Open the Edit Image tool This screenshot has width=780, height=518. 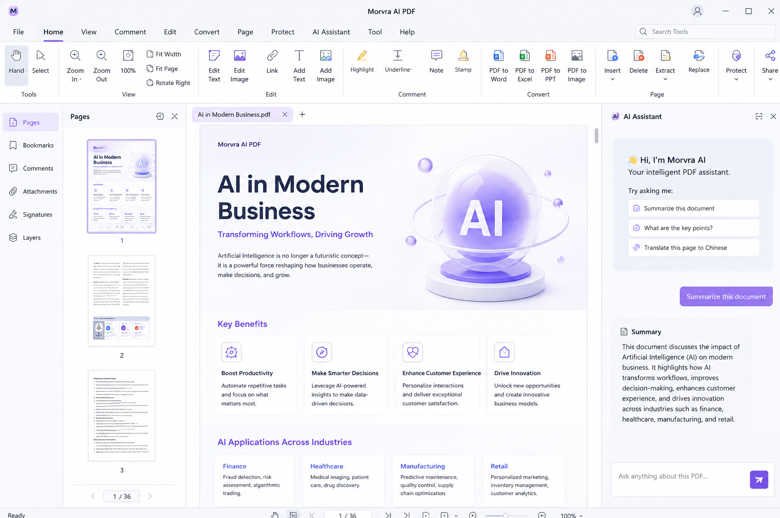239,65
